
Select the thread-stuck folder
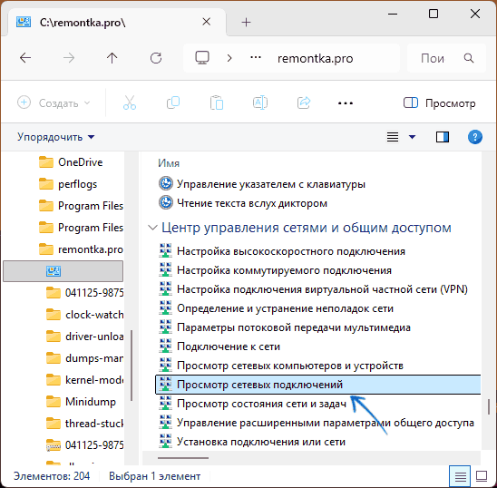coord(84,424)
